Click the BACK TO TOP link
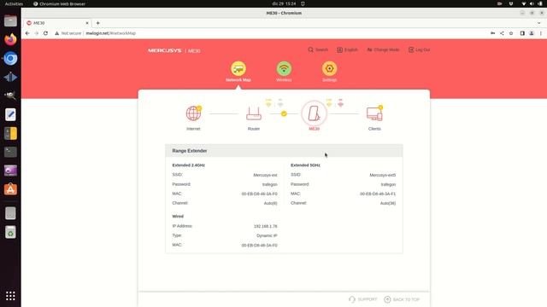Viewport: 547px width, 307px height. click(402, 299)
